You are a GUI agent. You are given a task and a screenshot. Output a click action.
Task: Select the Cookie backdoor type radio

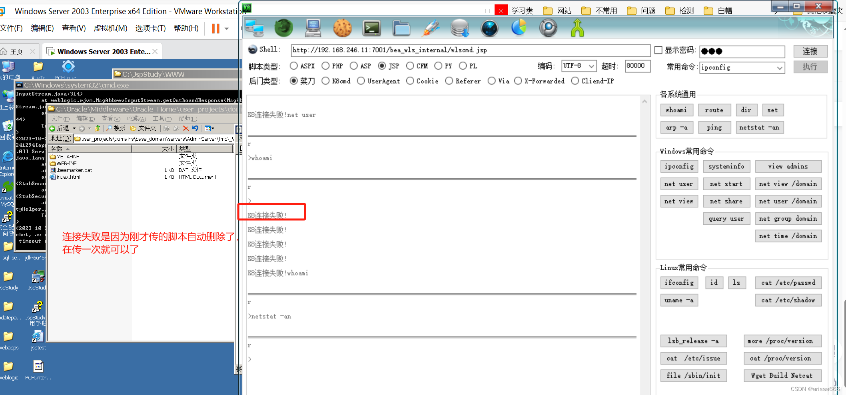pyautogui.click(x=410, y=81)
